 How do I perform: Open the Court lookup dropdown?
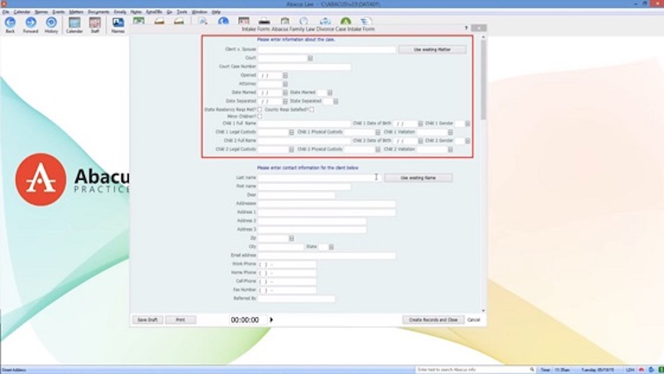[310, 58]
